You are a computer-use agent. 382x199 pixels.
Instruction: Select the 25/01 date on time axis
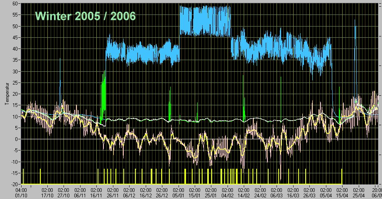pyautogui.click(x=211, y=195)
